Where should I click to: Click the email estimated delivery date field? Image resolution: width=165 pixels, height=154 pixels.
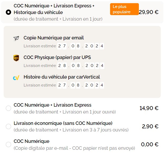(x=81, y=46)
